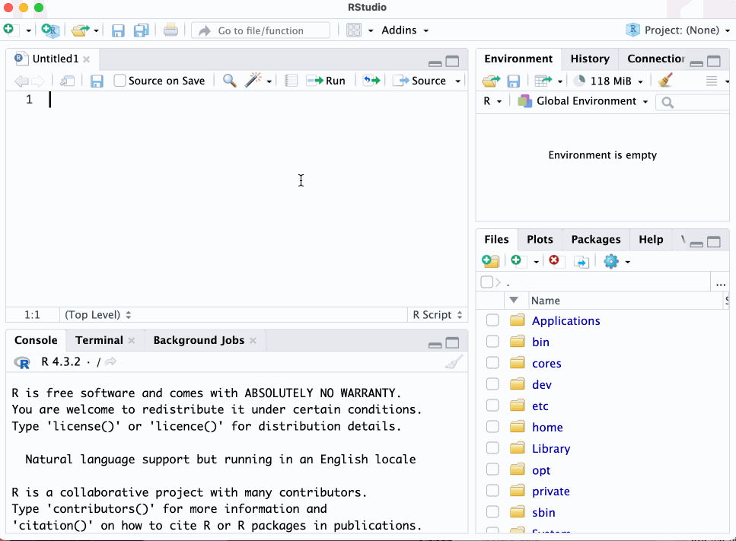Switch to the Terminal tab
Image resolution: width=736 pixels, height=541 pixels.
99,340
